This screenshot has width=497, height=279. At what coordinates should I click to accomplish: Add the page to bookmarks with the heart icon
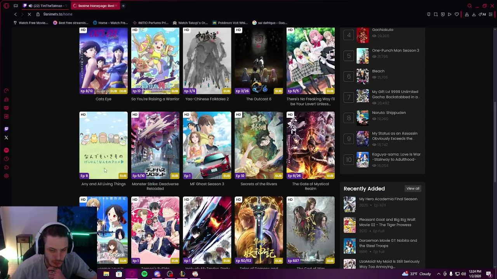pyautogui.click(x=457, y=14)
